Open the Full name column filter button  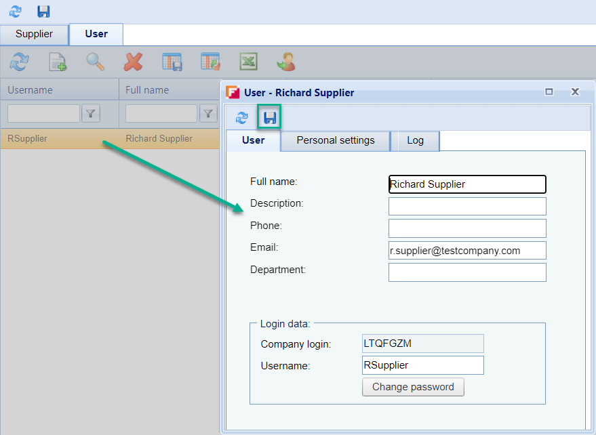[x=208, y=114]
